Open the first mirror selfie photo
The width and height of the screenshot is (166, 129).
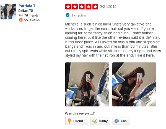pyautogui.click(x=87, y=84)
